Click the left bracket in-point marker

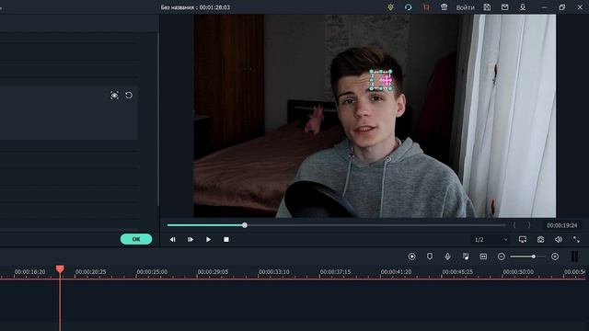tap(514, 225)
